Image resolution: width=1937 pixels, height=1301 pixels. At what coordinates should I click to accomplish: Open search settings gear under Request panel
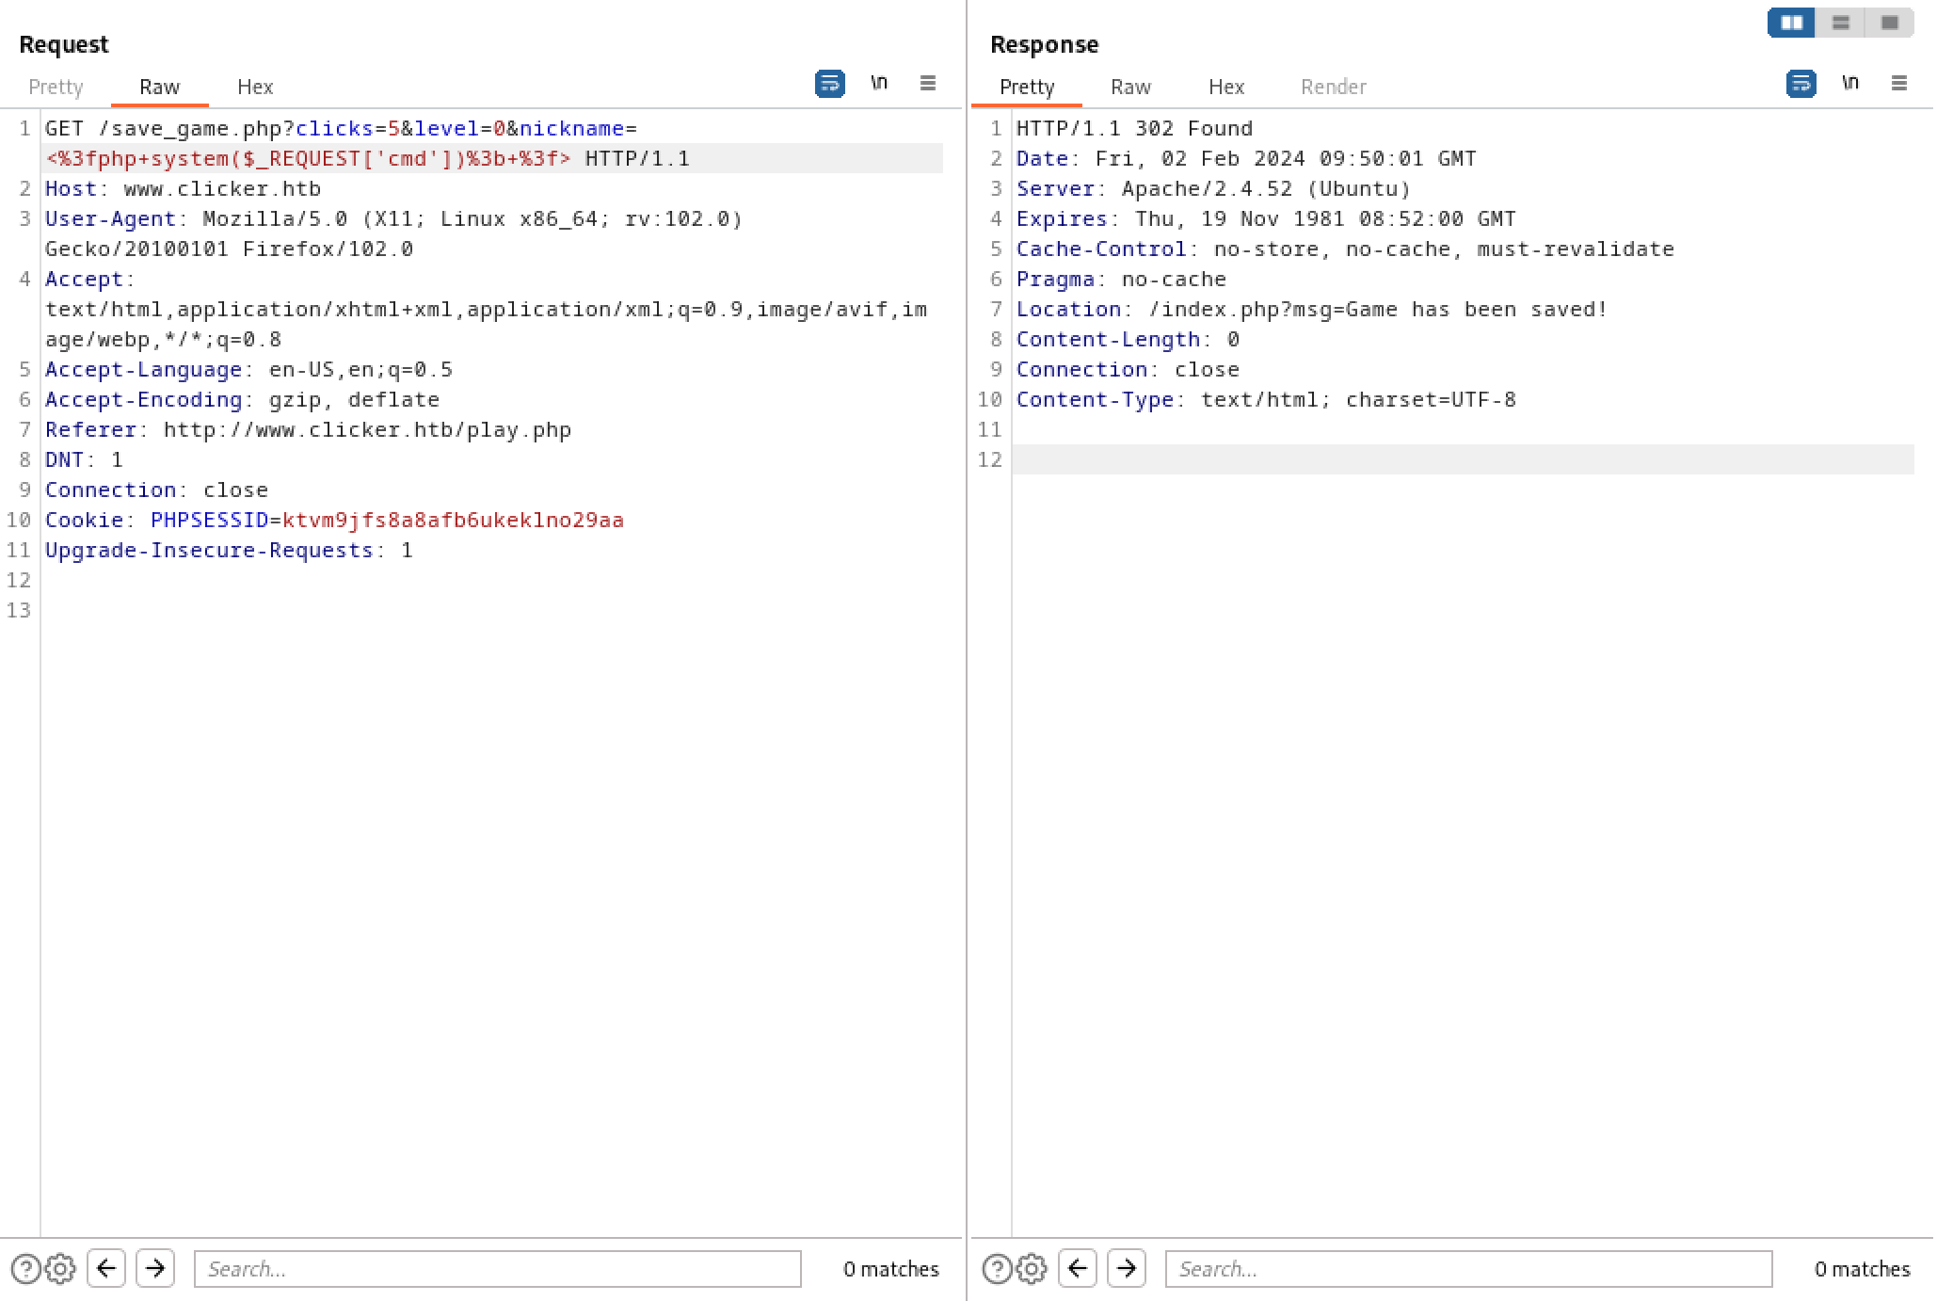(60, 1269)
